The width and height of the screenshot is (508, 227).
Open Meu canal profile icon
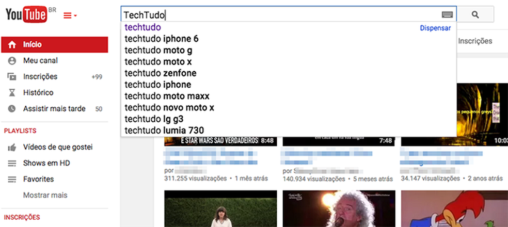tap(12, 60)
